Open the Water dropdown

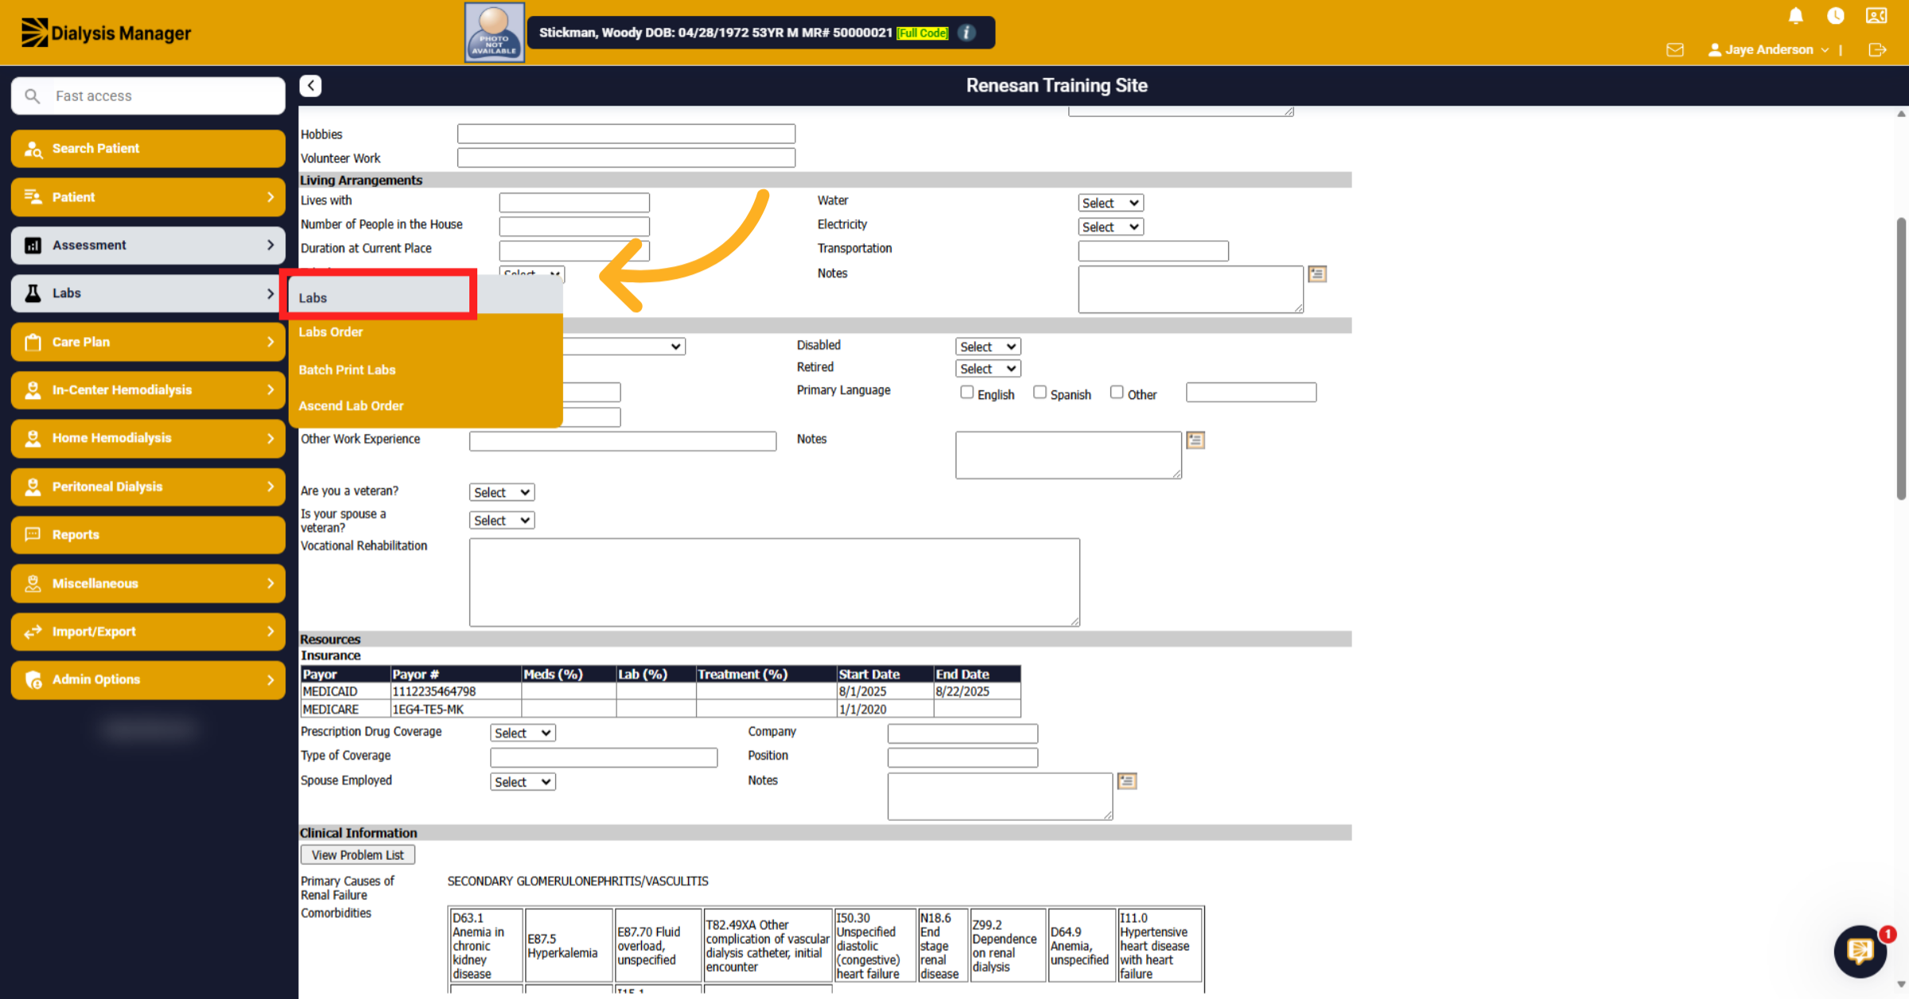tap(1110, 203)
